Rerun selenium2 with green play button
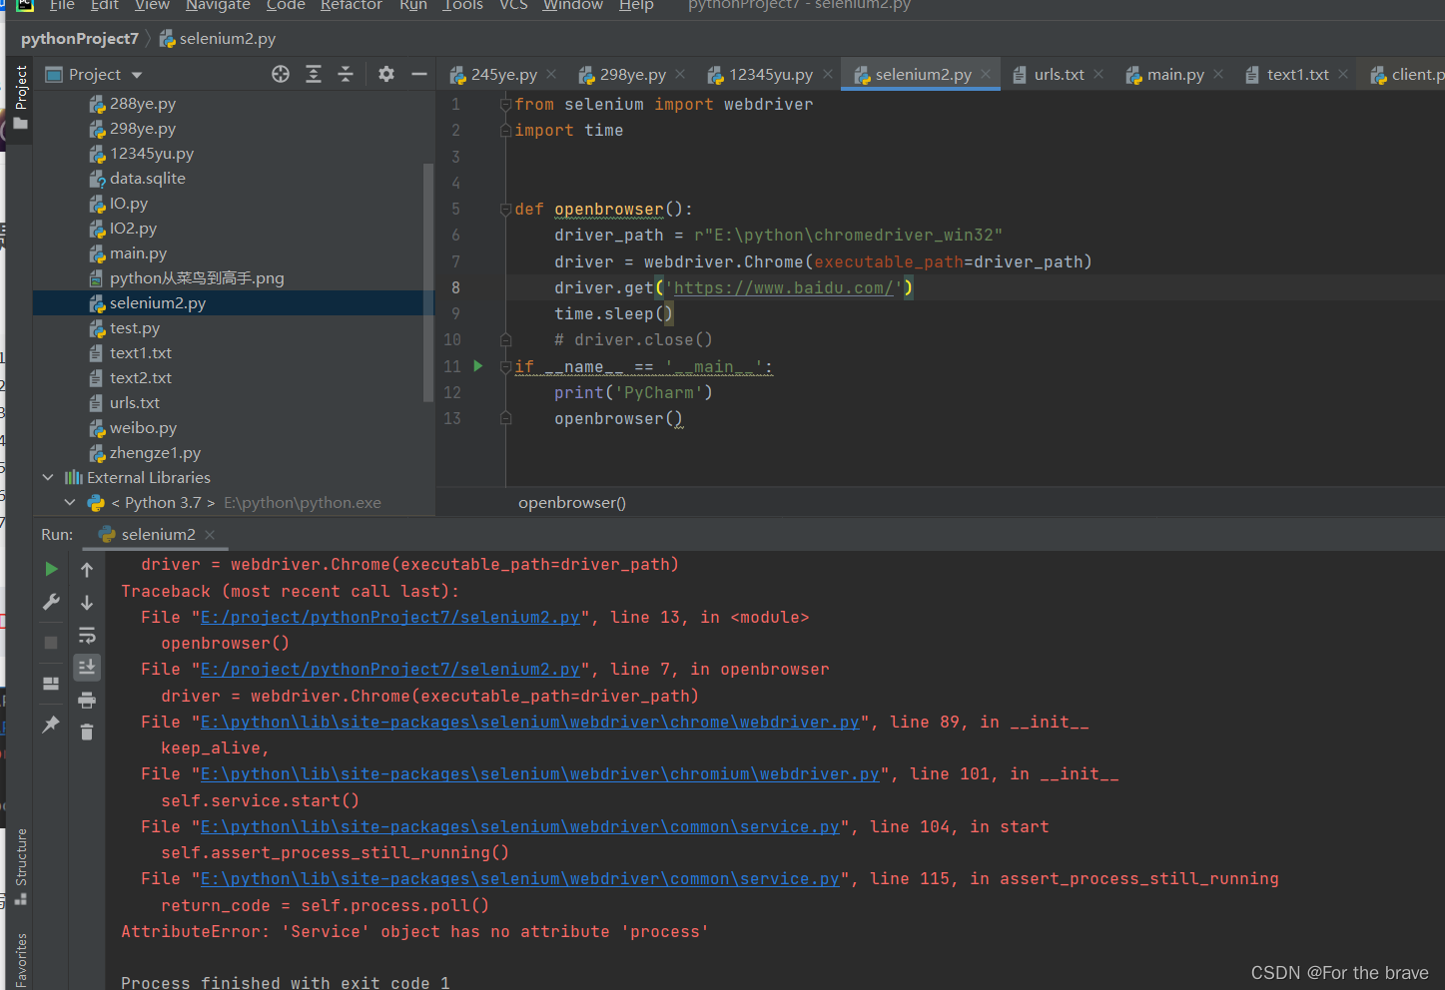 point(51,569)
